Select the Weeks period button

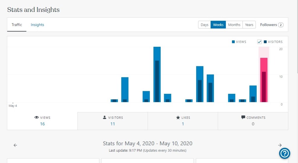tap(218, 25)
